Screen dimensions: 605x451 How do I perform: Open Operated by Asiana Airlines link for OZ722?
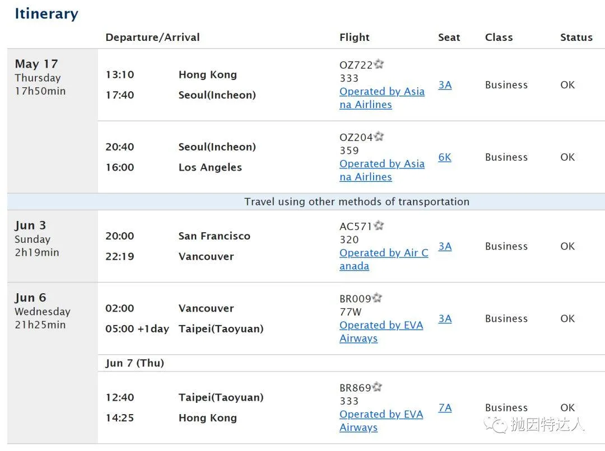coord(382,98)
